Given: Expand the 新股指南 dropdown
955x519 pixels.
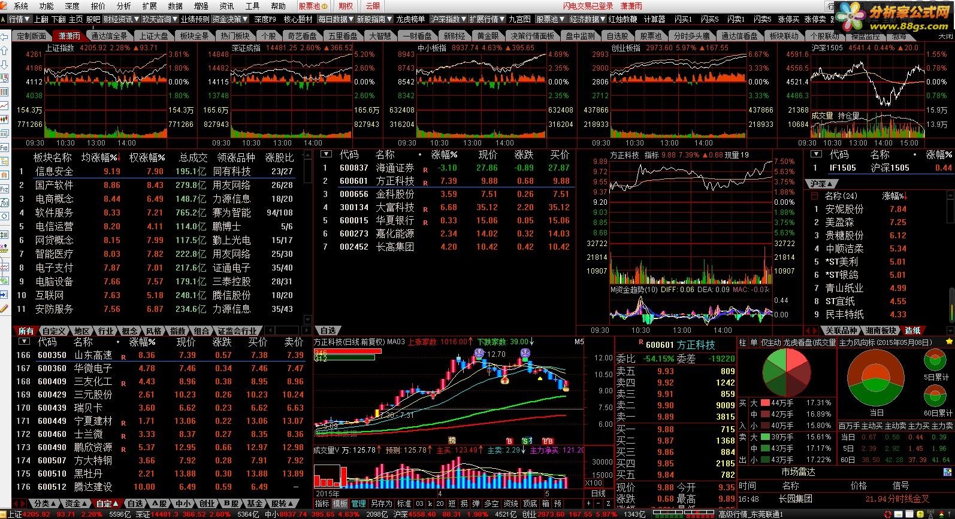Looking at the screenshot, I should (x=374, y=19).
